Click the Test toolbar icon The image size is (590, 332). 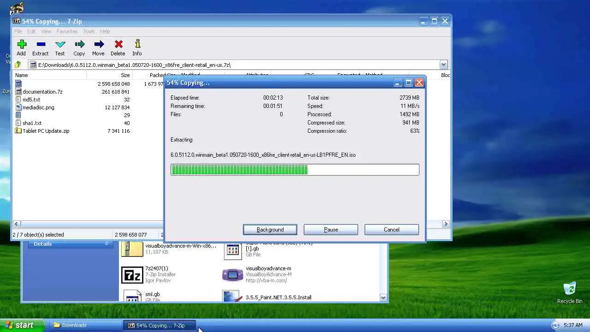(60, 44)
